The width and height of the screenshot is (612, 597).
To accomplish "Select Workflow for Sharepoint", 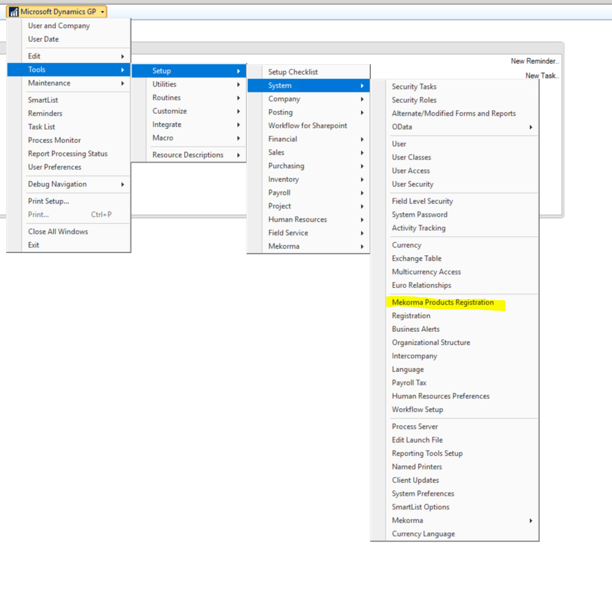I will [x=308, y=125].
